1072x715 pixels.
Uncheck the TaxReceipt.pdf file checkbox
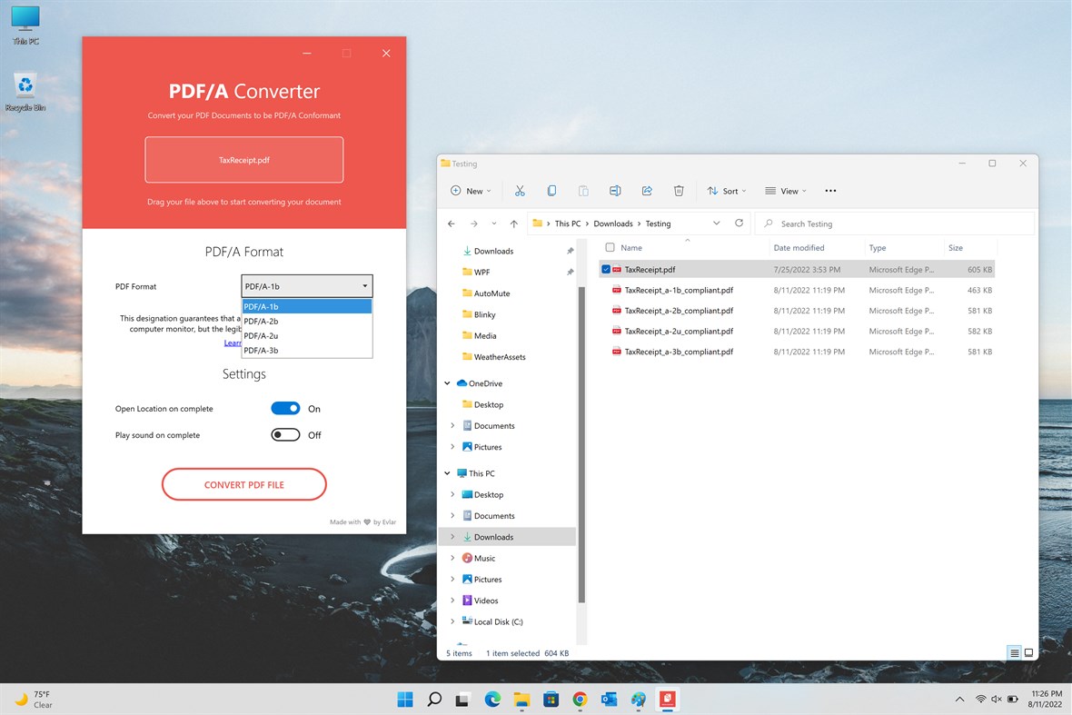click(605, 269)
